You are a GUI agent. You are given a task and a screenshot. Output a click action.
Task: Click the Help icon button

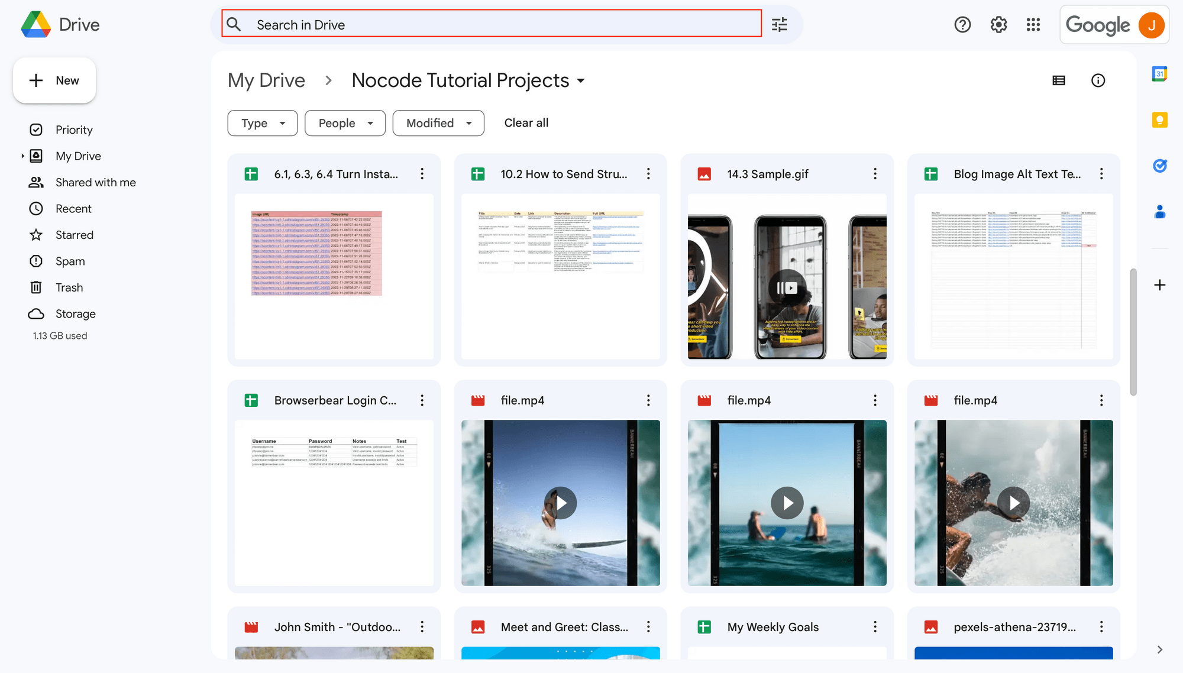click(963, 24)
